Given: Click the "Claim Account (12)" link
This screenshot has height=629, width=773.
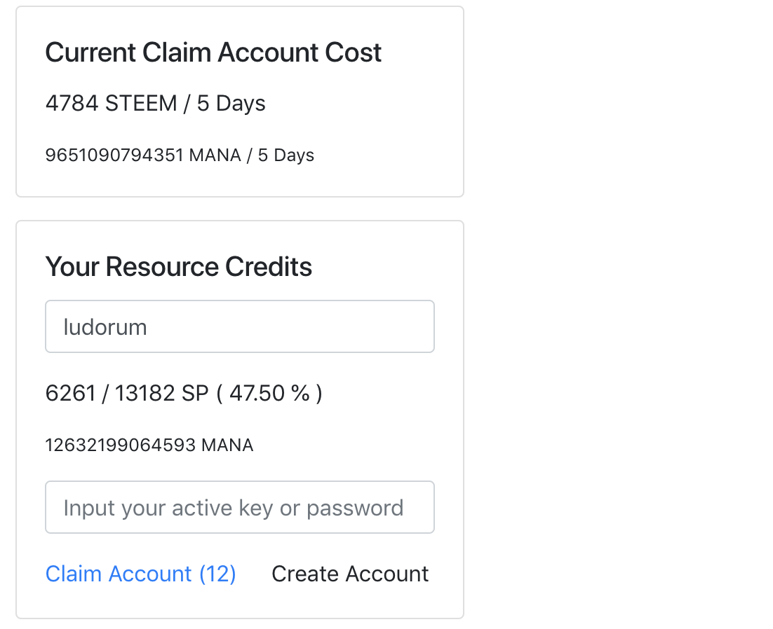Looking at the screenshot, I should click(x=140, y=574).
